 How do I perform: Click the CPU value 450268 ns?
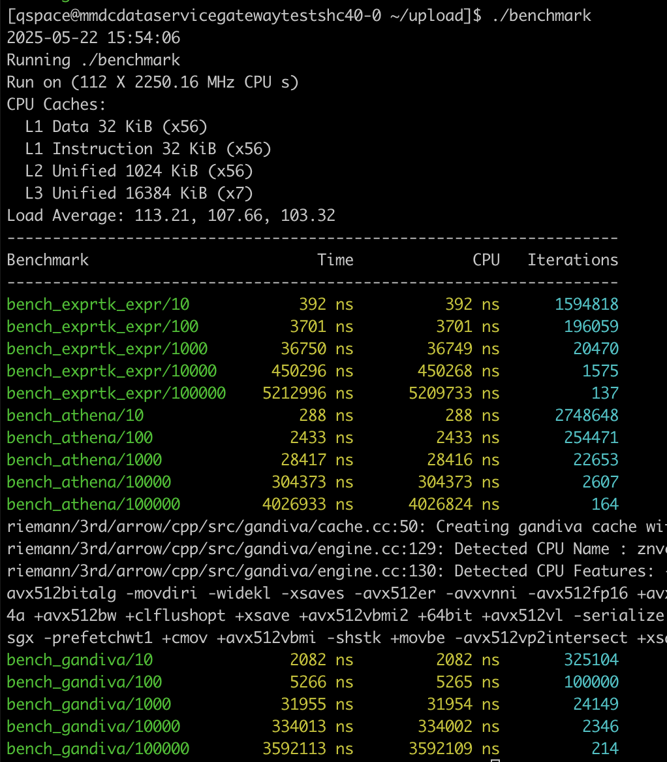click(x=459, y=371)
